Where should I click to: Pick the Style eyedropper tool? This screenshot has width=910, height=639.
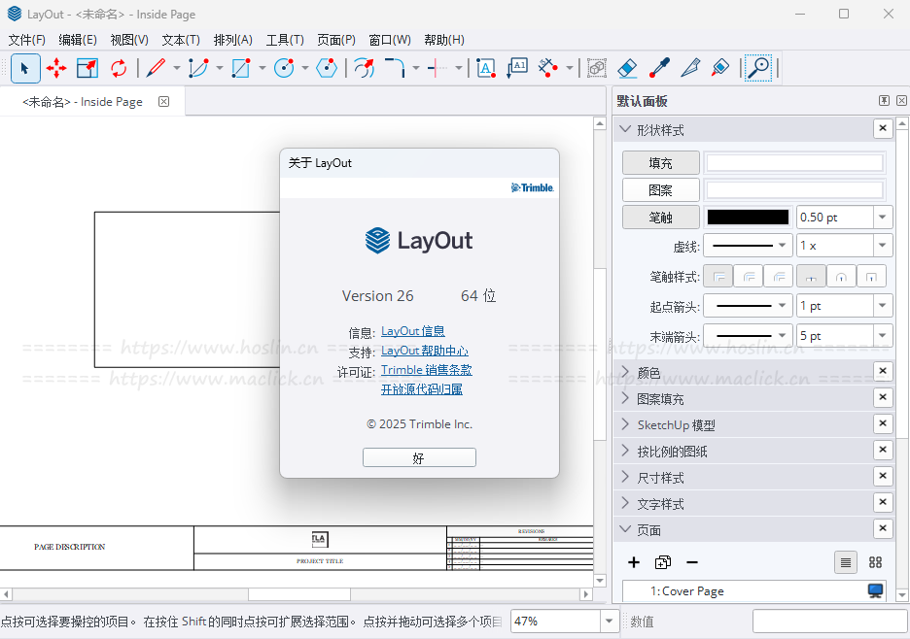[659, 68]
